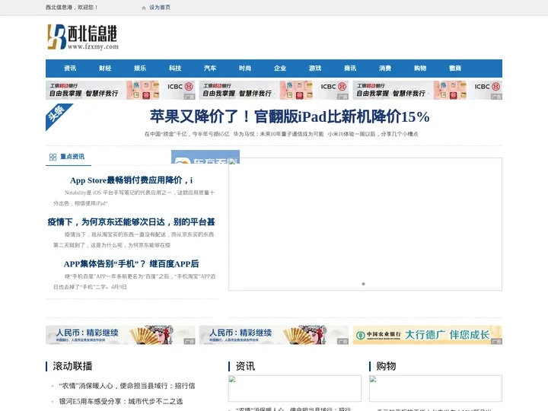Viewport: 548px width, 411px height.
Task: Click the 中国农业银行 大行德广 banner
Action: tap(428, 335)
